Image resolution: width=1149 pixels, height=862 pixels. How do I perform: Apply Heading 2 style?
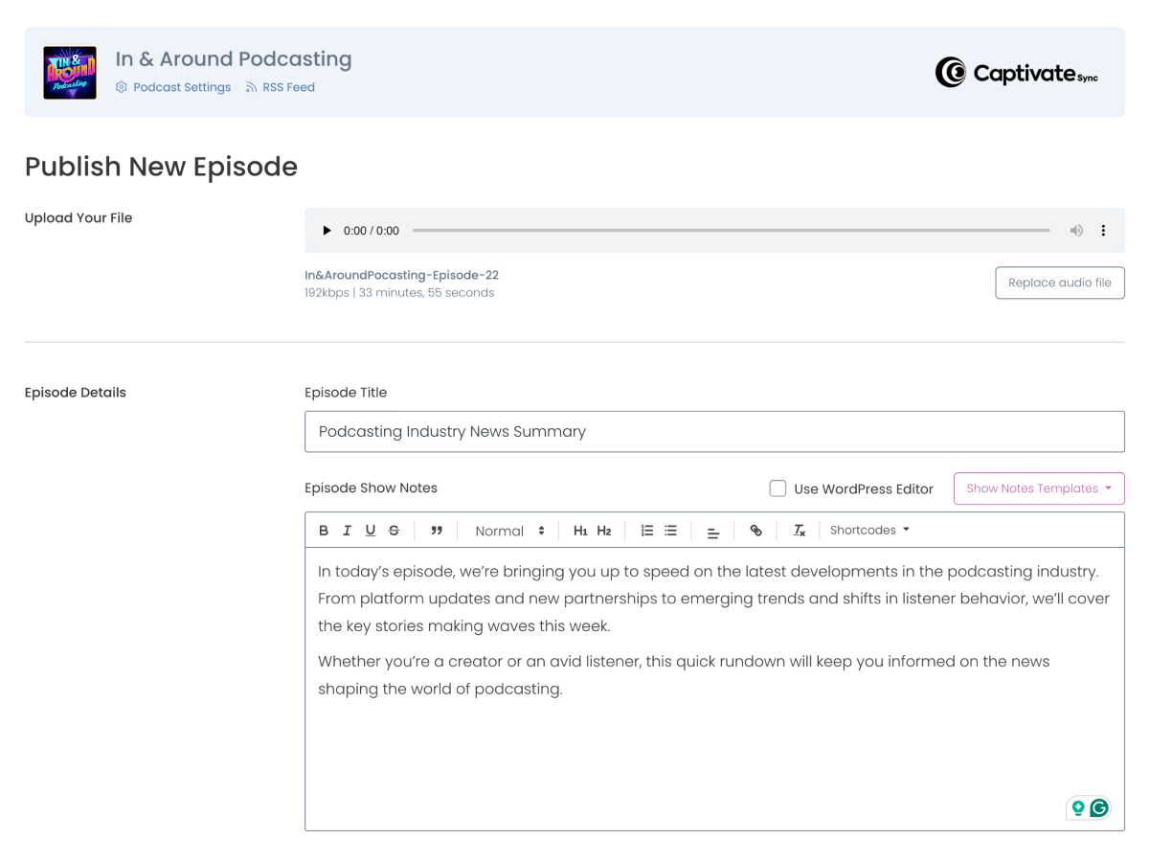(x=604, y=531)
